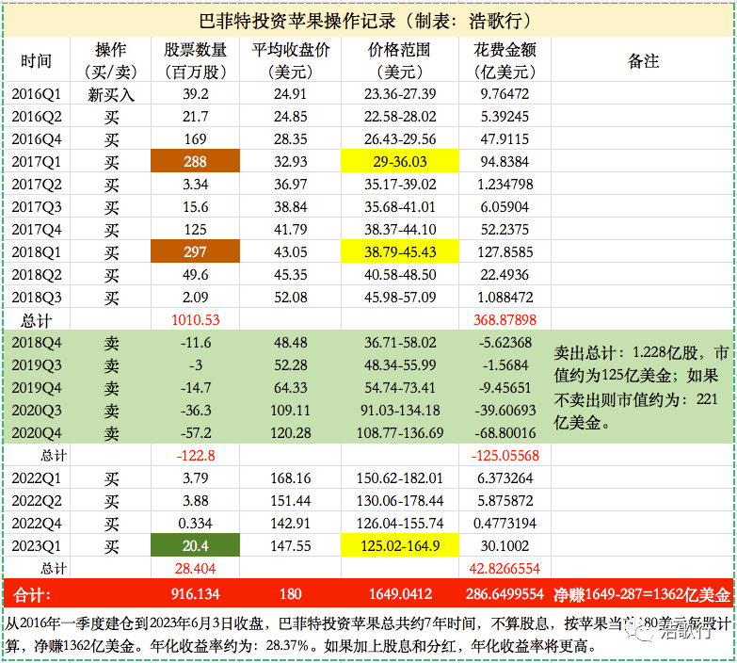The image size is (737, 663).
Task: Select quantity cell -3 in 2019Q3 row
Action: [195, 364]
